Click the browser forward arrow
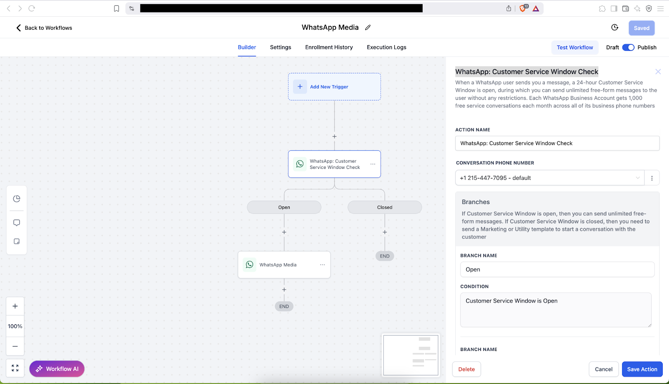 (20, 8)
